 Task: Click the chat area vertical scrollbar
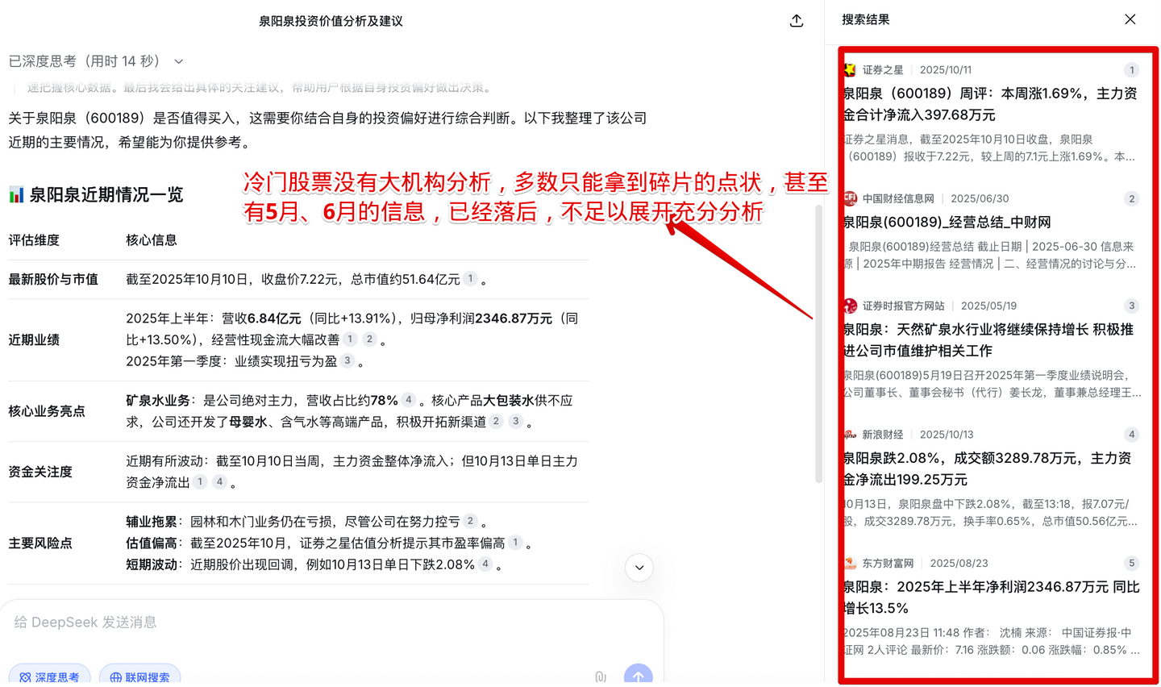click(x=819, y=345)
